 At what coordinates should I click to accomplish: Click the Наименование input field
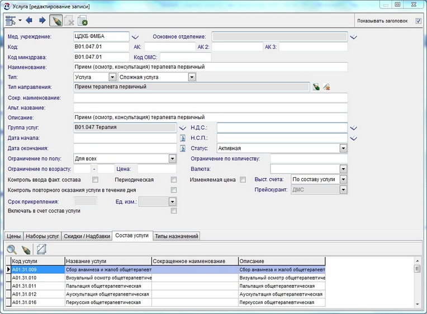coord(211,67)
